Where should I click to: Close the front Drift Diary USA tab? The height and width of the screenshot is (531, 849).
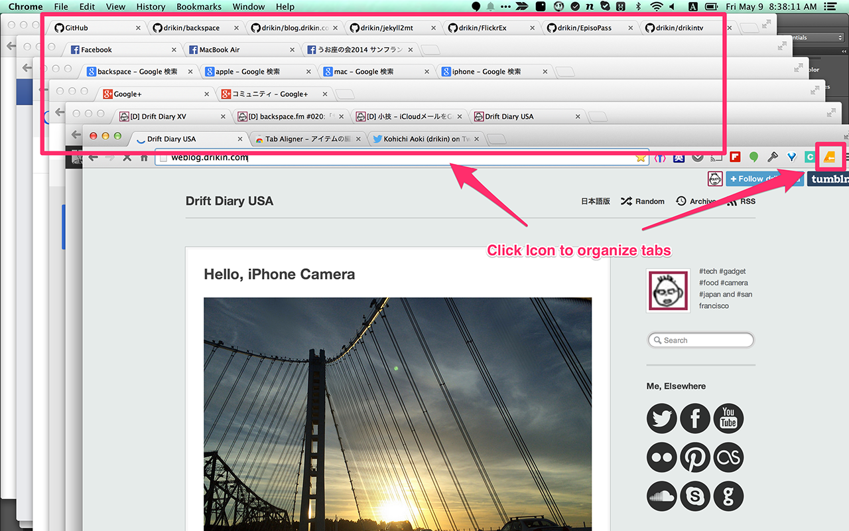(240, 139)
